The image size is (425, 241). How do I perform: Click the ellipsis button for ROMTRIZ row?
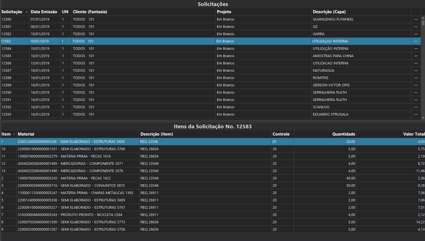(x=416, y=78)
